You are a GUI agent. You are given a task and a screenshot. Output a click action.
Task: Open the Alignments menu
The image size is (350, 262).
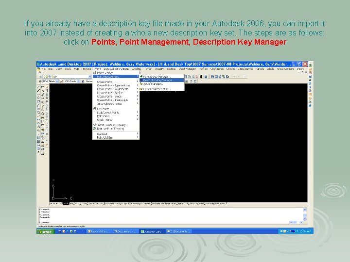[216, 69]
